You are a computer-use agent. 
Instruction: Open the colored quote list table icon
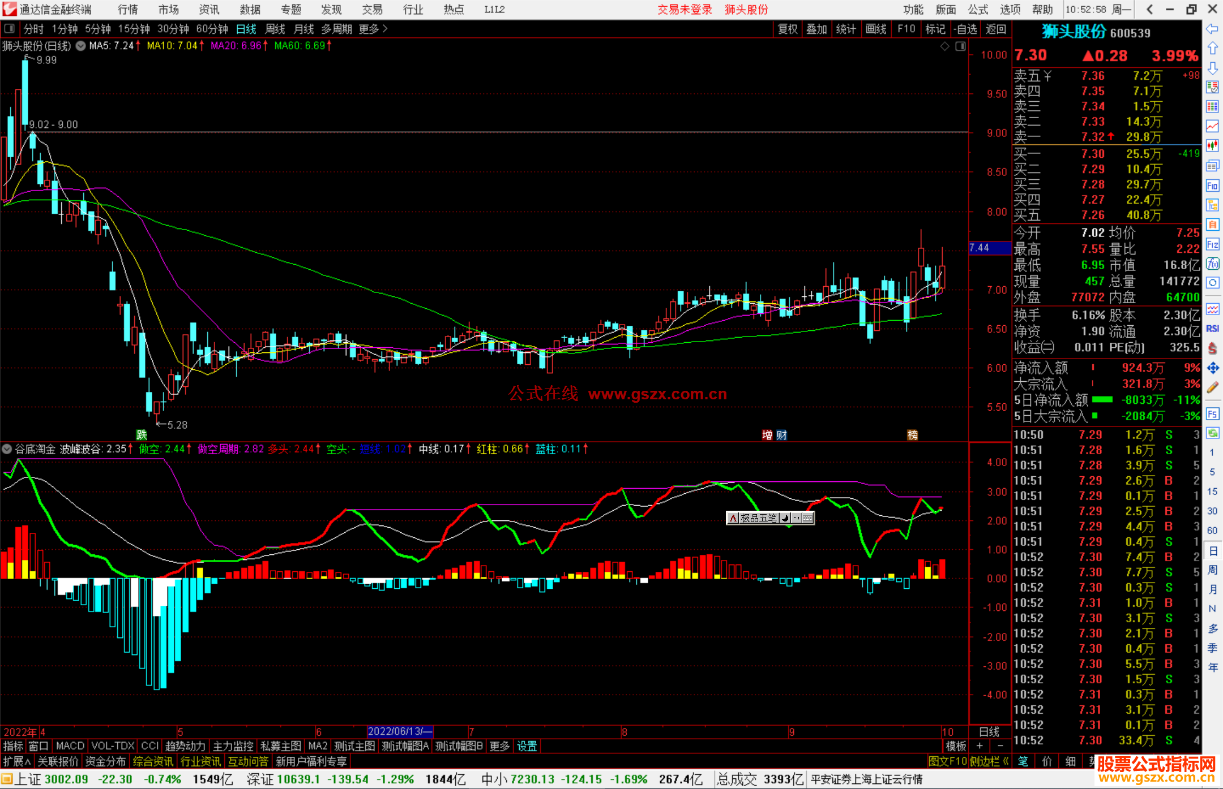[1212, 106]
